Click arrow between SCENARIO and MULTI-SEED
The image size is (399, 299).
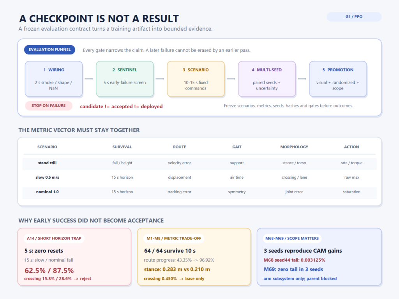coord(231,79)
